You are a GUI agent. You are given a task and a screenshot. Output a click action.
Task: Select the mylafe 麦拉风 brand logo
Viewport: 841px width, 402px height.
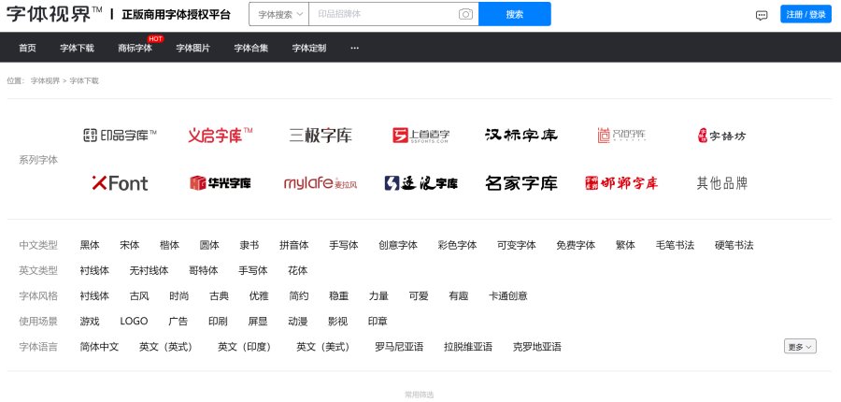pyautogui.click(x=321, y=183)
